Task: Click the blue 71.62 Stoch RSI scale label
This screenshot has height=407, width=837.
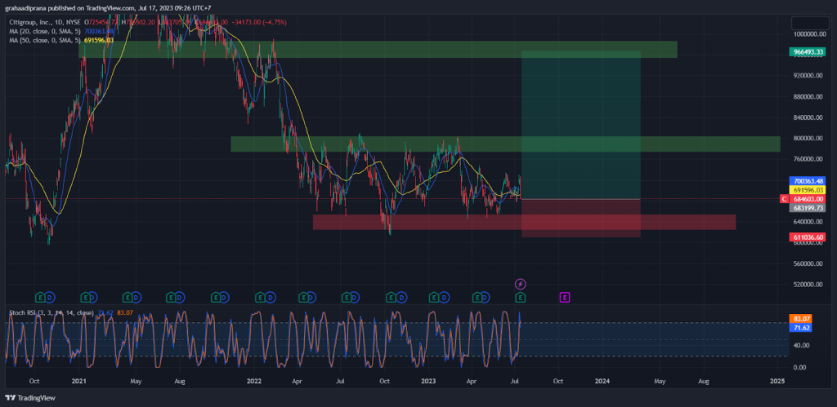Action: pos(801,328)
